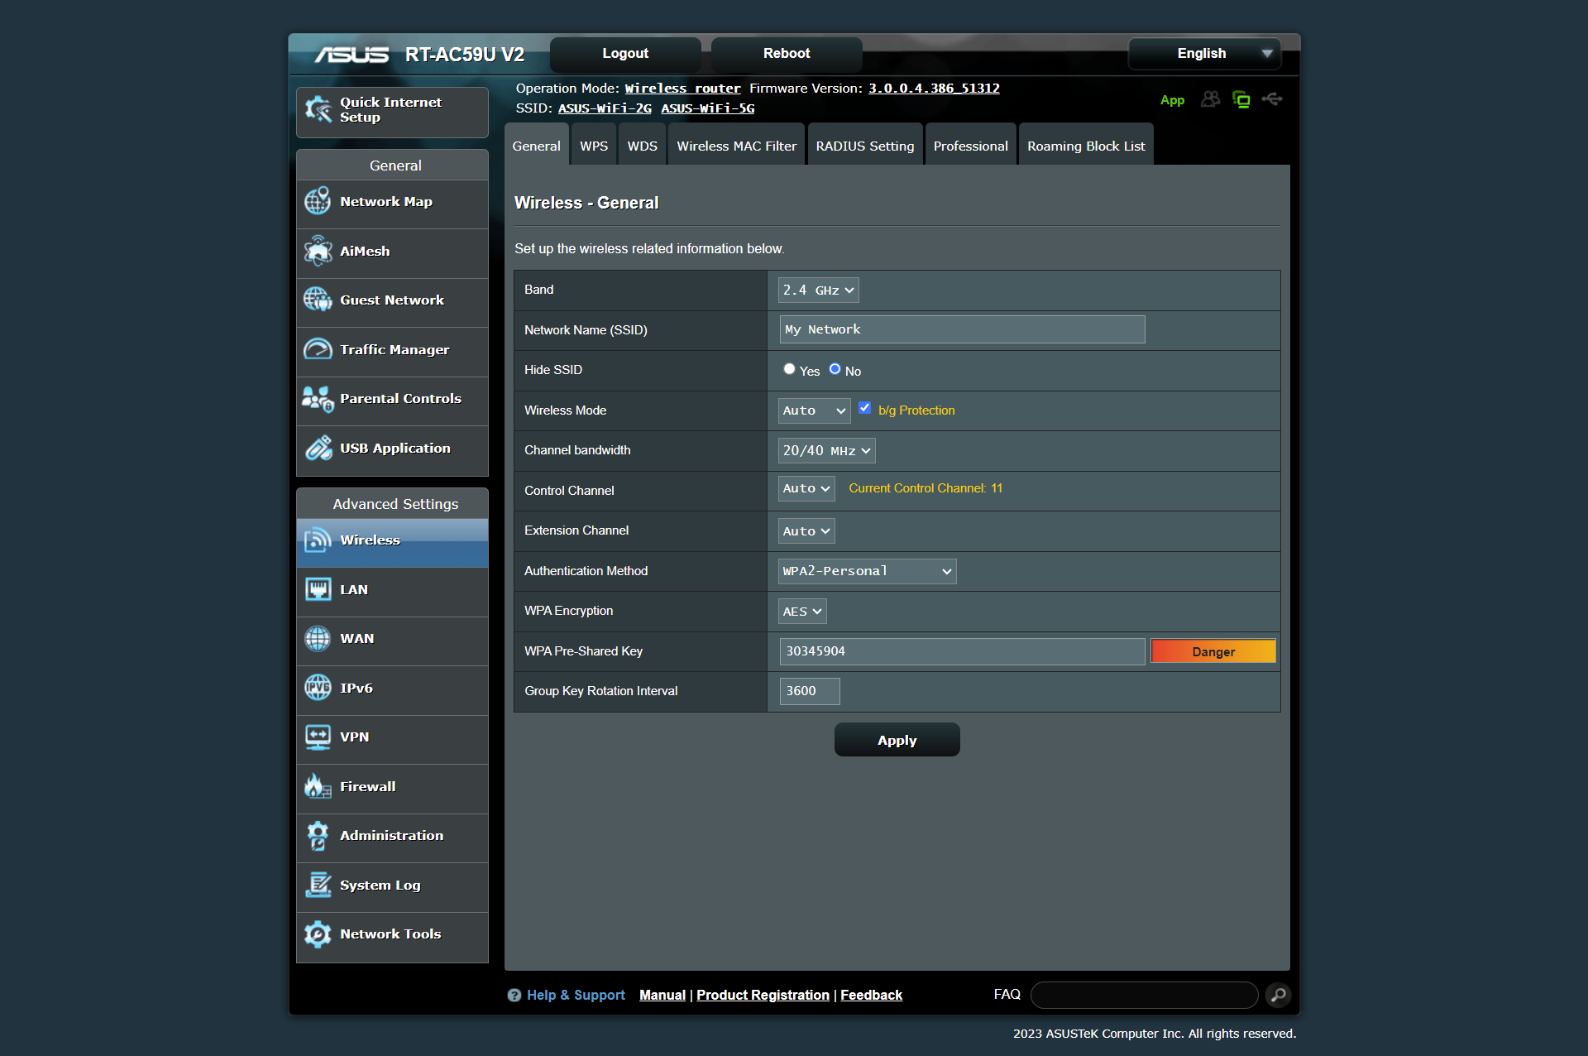Viewport: 1588px width, 1056px height.
Task: Click the Wireless signal icon in sidebar
Action: [x=318, y=540]
